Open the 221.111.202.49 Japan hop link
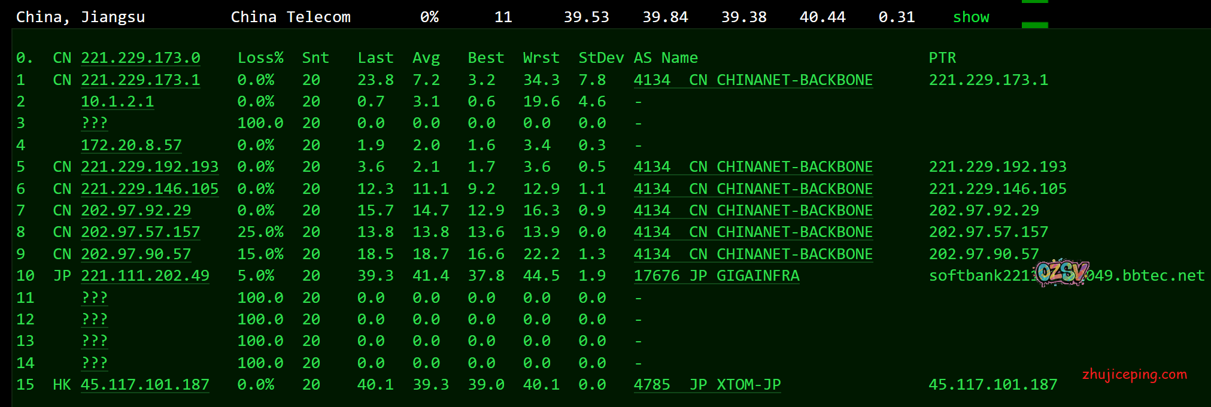This screenshot has height=407, width=1211. [145, 276]
